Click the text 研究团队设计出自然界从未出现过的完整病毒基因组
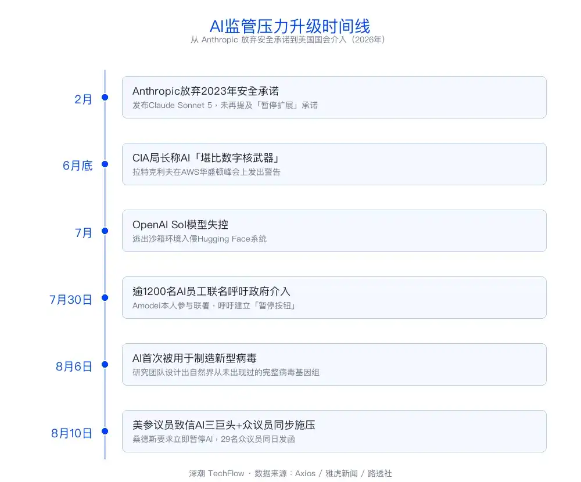 [x=225, y=372]
